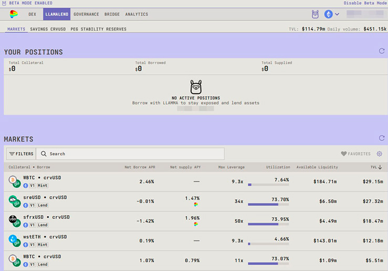The width and height of the screenshot is (388, 271).
Task: Sort by Available Liquidity column
Action: 317,167
